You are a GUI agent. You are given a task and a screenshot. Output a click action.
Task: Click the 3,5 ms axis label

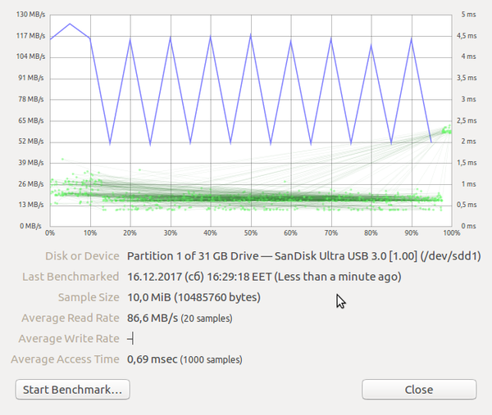point(467,78)
